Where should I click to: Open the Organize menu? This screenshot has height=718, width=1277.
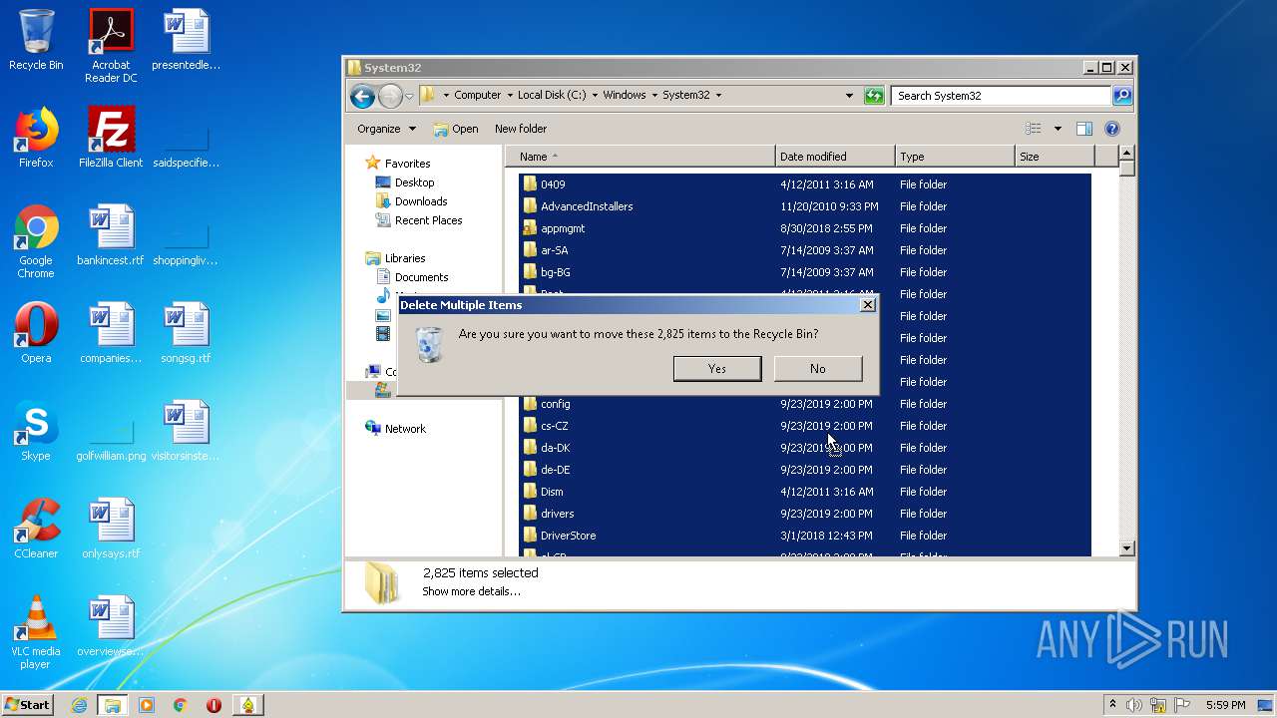pyautogui.click(x=386, y=129)
